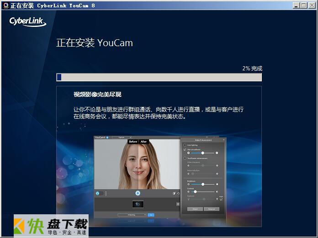This screenshot has width=318, height=238.
Task: Enable the Auto lighting checkbox
Action: (x=185, y=145)
